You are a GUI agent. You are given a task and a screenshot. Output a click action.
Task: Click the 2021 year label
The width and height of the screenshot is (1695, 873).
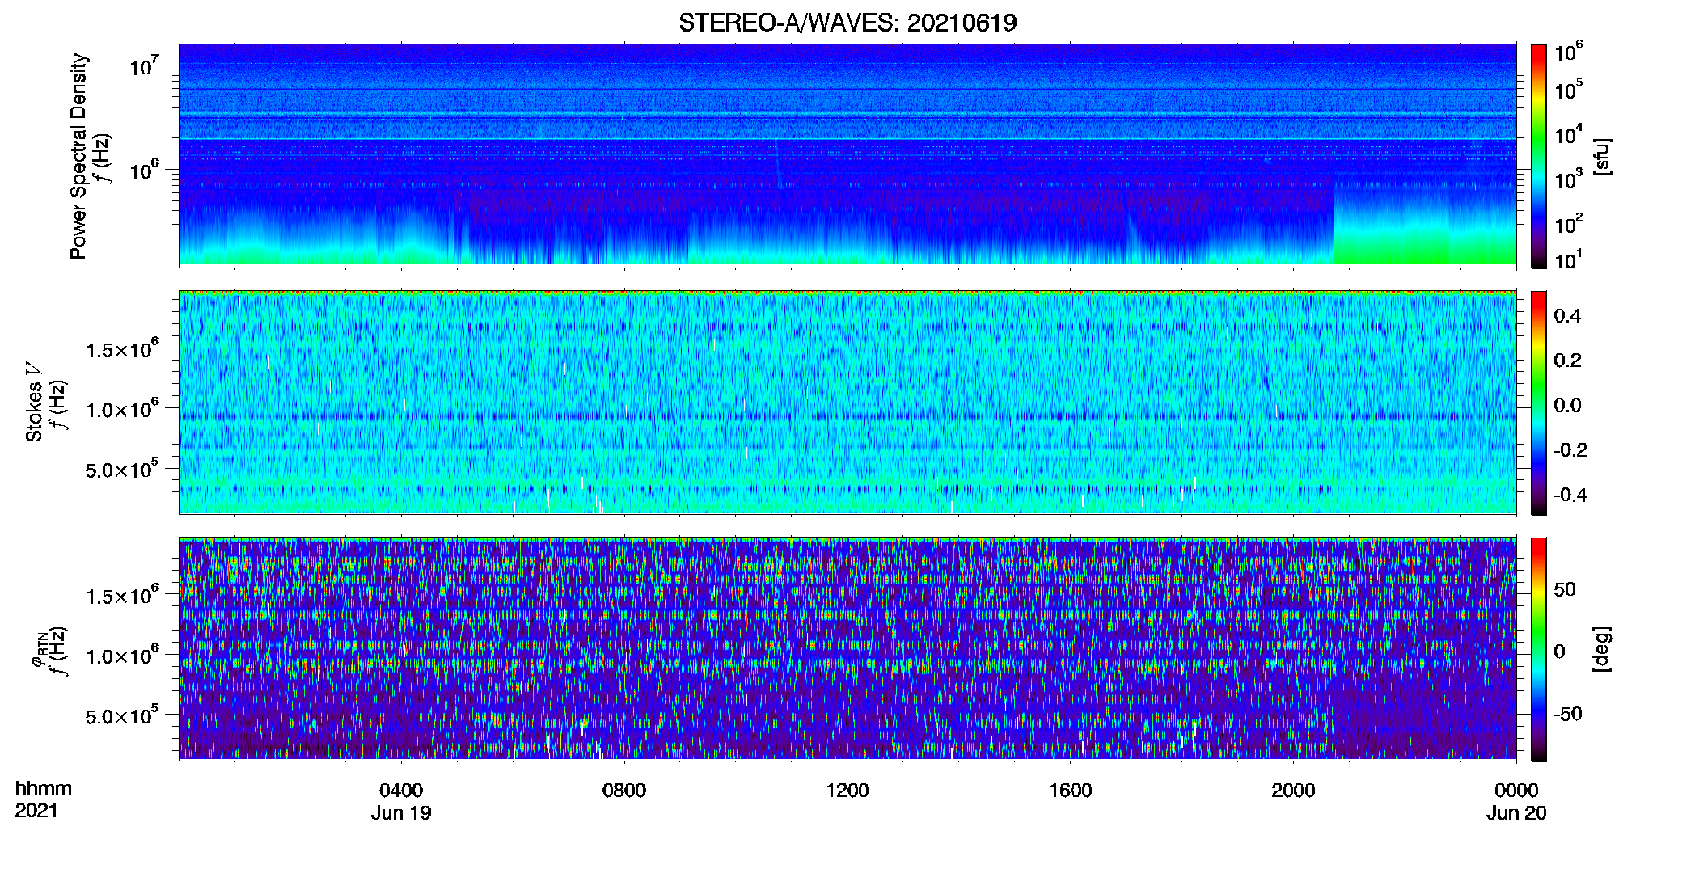(36, 811)
